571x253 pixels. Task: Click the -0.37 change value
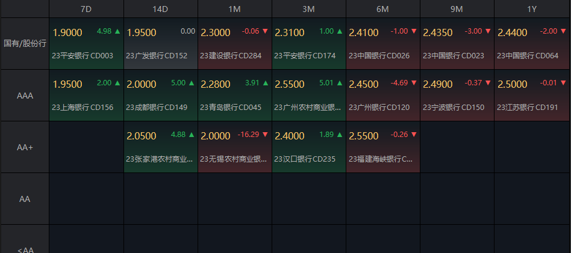(x=473, y=83)
